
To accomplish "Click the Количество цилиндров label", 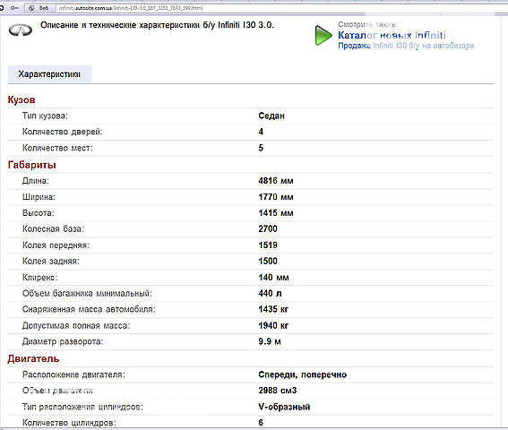I will tap(69, 423).
